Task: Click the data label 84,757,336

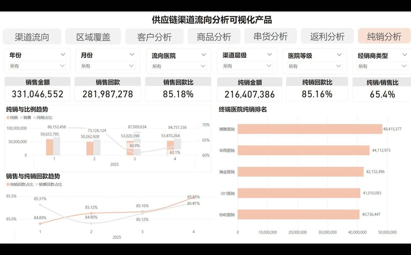Action: (177, 127)
